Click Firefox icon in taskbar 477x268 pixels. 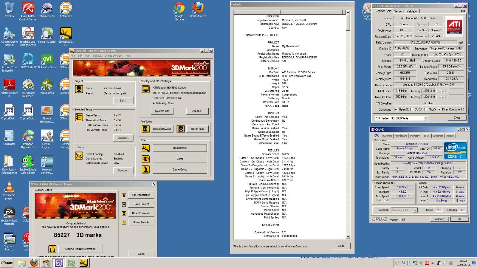tap(34, 263)
